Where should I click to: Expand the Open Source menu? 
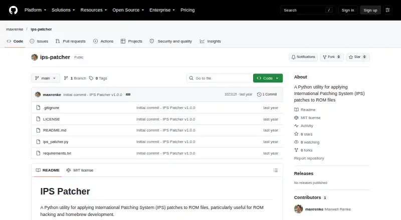pos(128,10)
